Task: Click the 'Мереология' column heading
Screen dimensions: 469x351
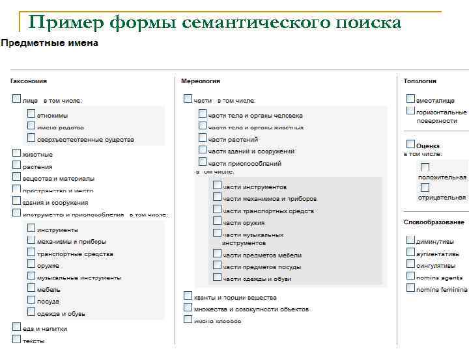Action: [201, 81]
